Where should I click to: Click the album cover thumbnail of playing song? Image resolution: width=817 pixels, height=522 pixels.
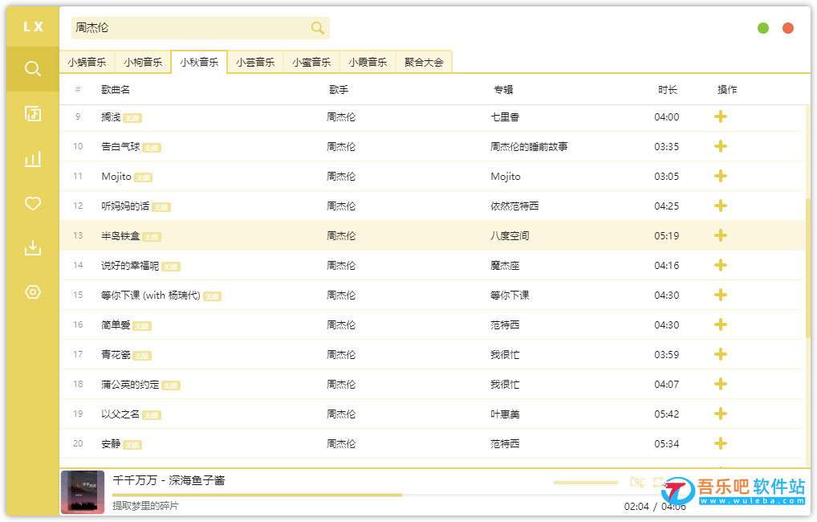coord(83,491)
